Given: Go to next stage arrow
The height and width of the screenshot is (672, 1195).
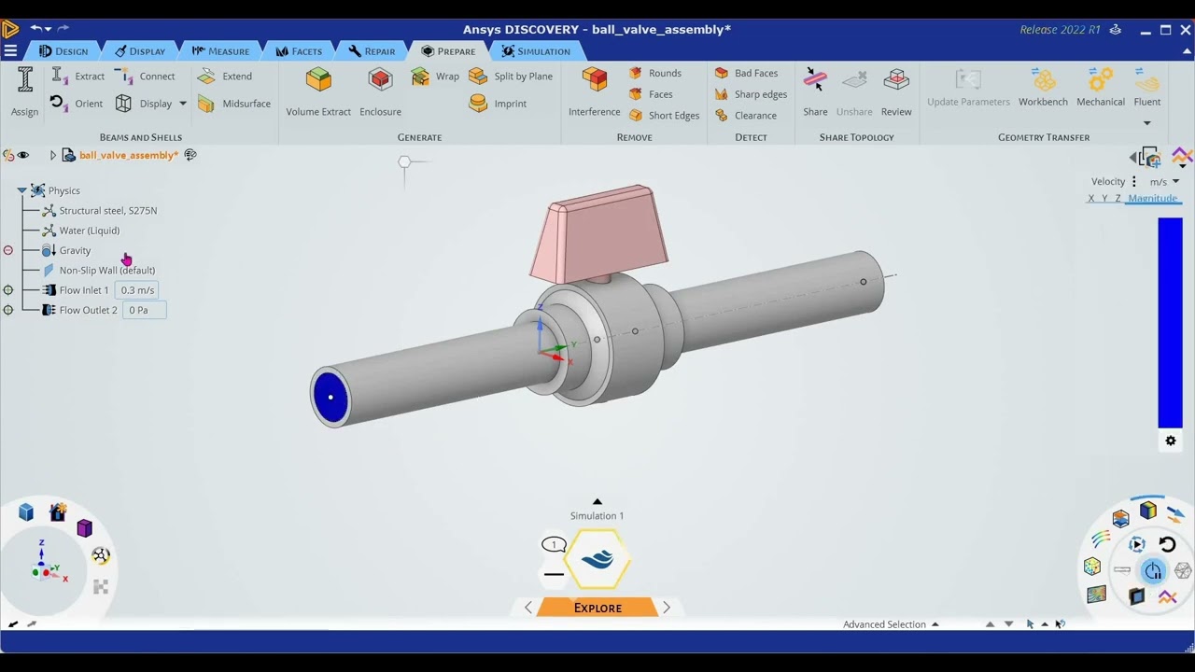Looking at the screenshot, I should click(666, 608).
